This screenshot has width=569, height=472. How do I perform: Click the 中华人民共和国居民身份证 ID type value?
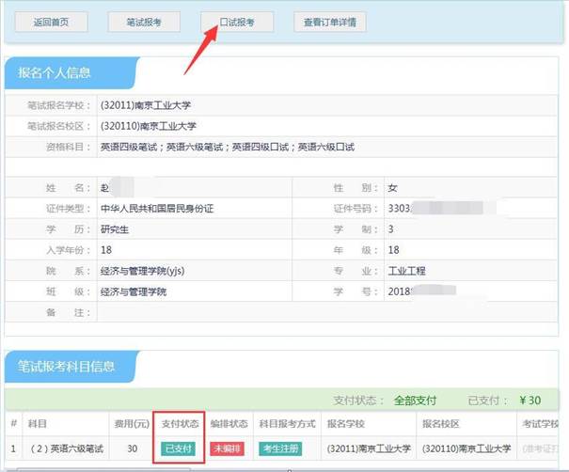(x=156, y=208)
